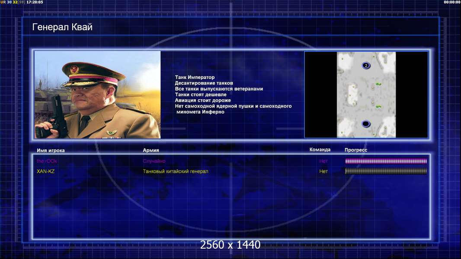461x259 pixels.
Task: Select the unnumbered start position at map bottom
Action: tap(366, 124)
